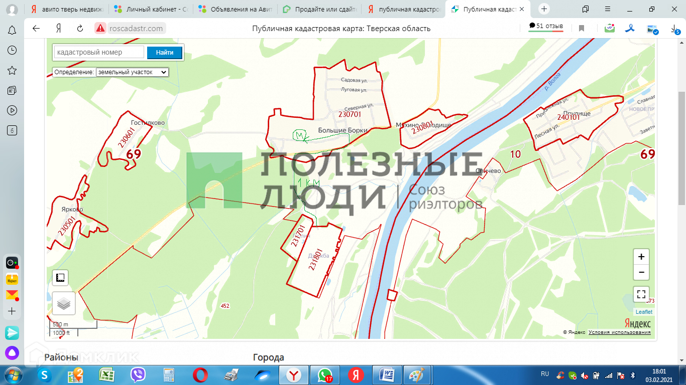Open the 51 отзыв site reviews
This screenshot has width=686, height=385.
click(546, 27)
